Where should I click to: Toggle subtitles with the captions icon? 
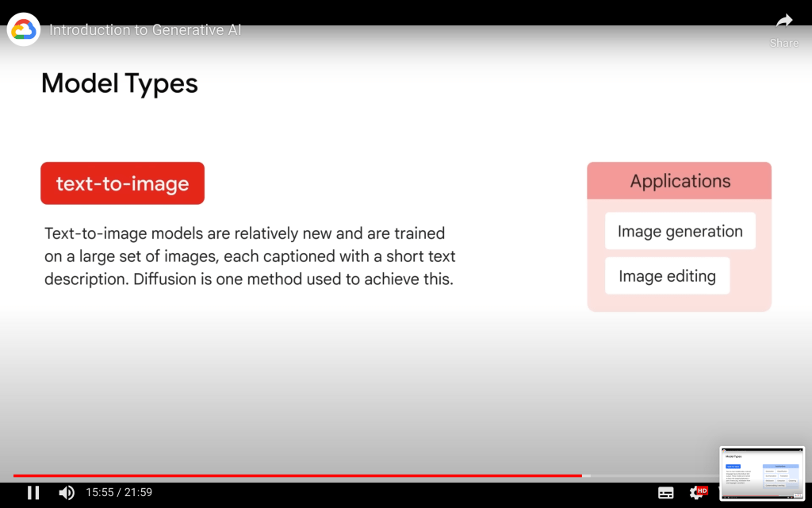point(666,493)
